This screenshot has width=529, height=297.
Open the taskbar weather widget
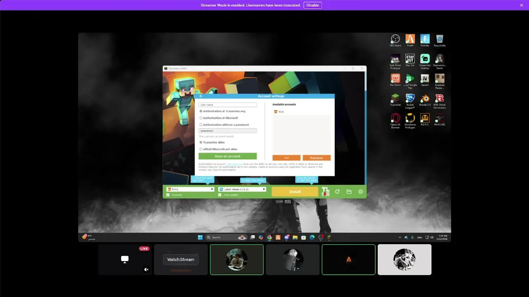pos(89,237)
